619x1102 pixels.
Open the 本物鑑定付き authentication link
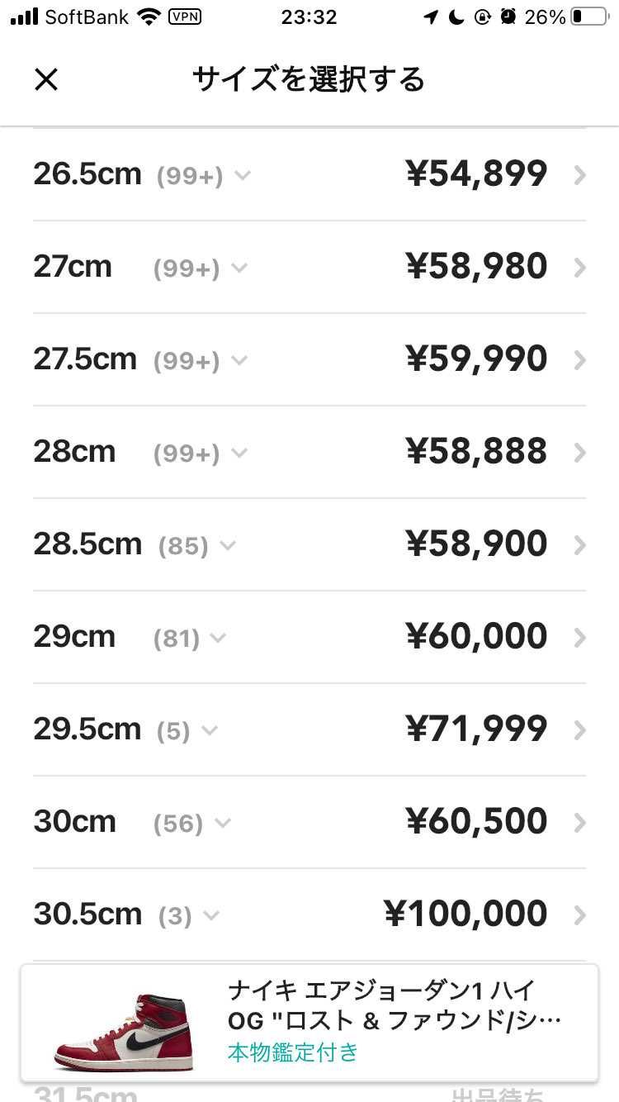293,1052
